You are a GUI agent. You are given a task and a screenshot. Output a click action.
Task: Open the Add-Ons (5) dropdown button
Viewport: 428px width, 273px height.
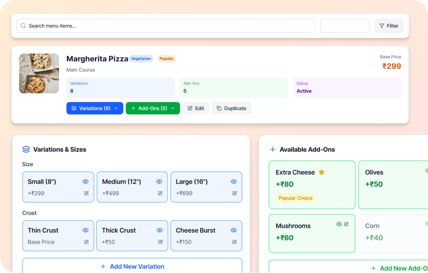153,108
